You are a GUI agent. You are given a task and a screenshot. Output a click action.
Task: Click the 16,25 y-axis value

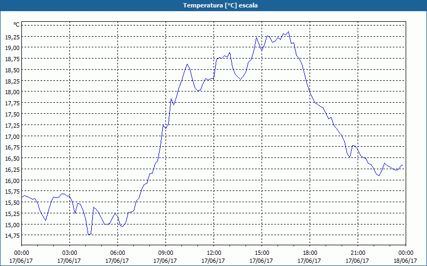(x=12, y=169)
